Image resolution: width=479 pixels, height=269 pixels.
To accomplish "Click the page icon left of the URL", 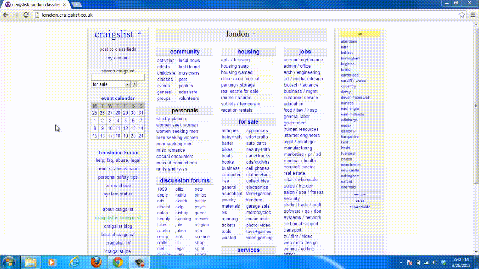I will click(x=37, y=15).
